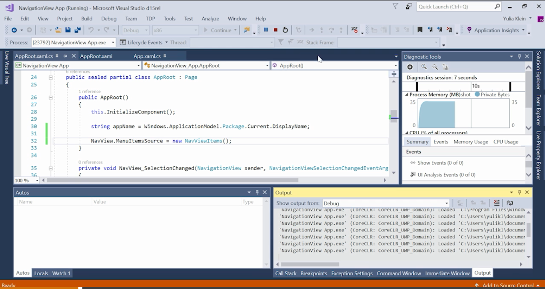
Task: Toggle auto-hide pin on Output panel
Action: click(x=519, y=192)
